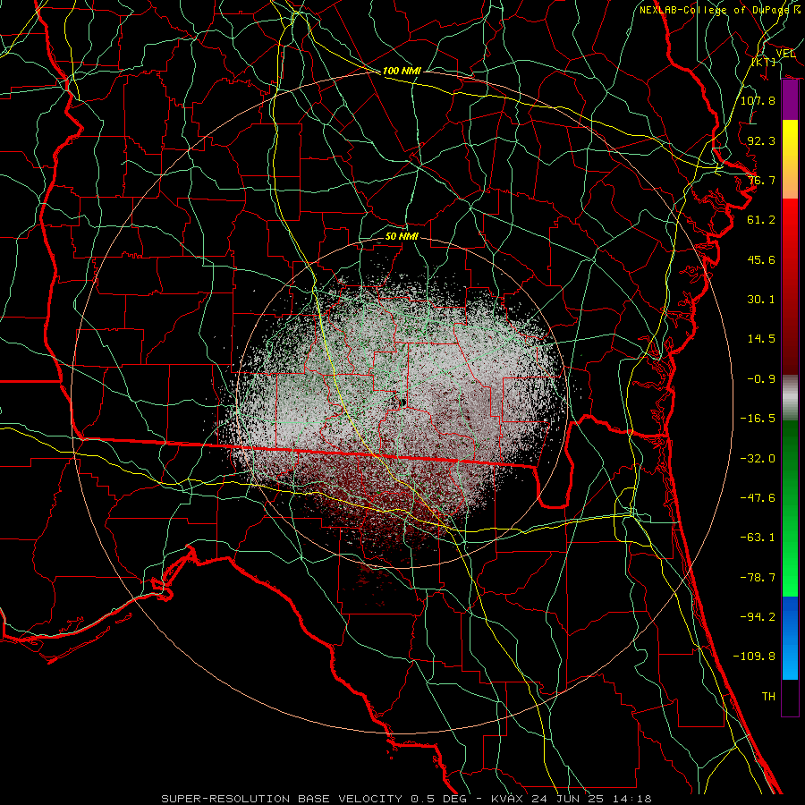Pick the yellow-orange segment of color bar
Image resolution: width=805 pixels, height=805 pixels.
[790, 159]
